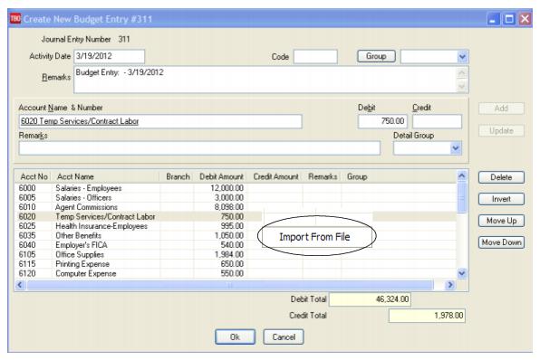
Task: Click the Cancel button
Action: point(284,337)
